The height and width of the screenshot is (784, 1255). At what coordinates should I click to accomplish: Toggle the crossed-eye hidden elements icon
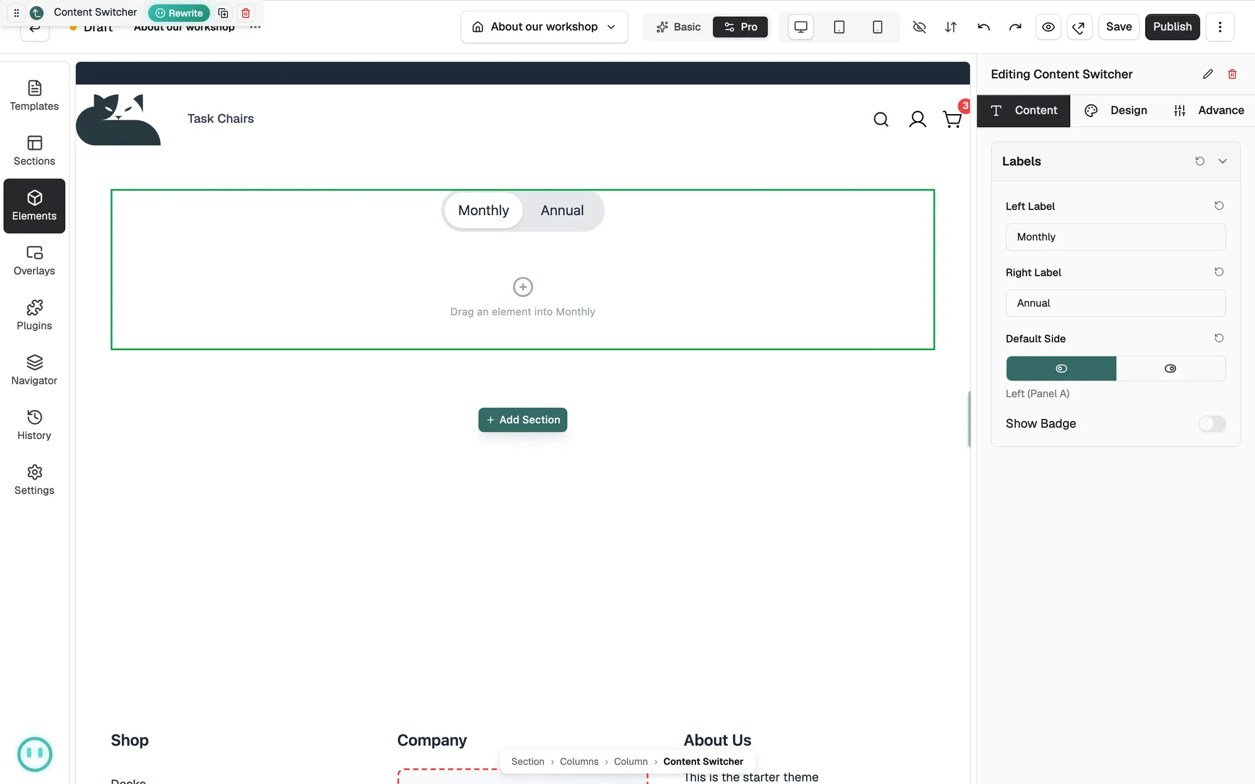pyautogui.click(x=919, y=27)
